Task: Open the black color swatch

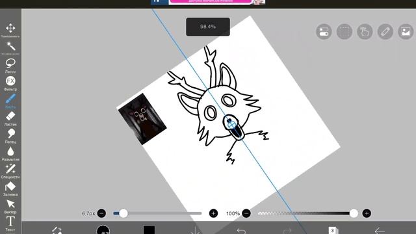Action: tap(149, 229)
